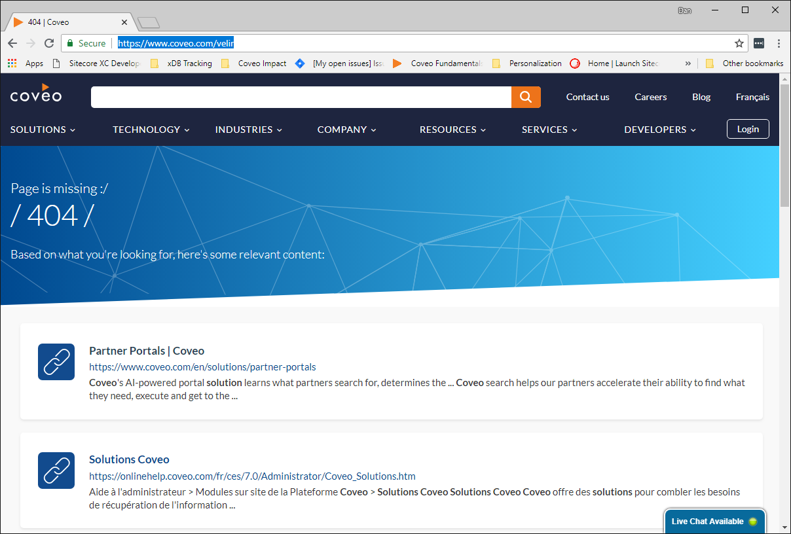Click the browser address bar URL
The height and width of the screenshot is (534, 791).
[x=175, y=43]
